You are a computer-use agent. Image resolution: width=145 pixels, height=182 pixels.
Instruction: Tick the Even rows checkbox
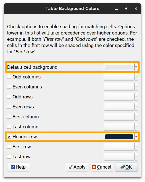click(x=9, y=107)
